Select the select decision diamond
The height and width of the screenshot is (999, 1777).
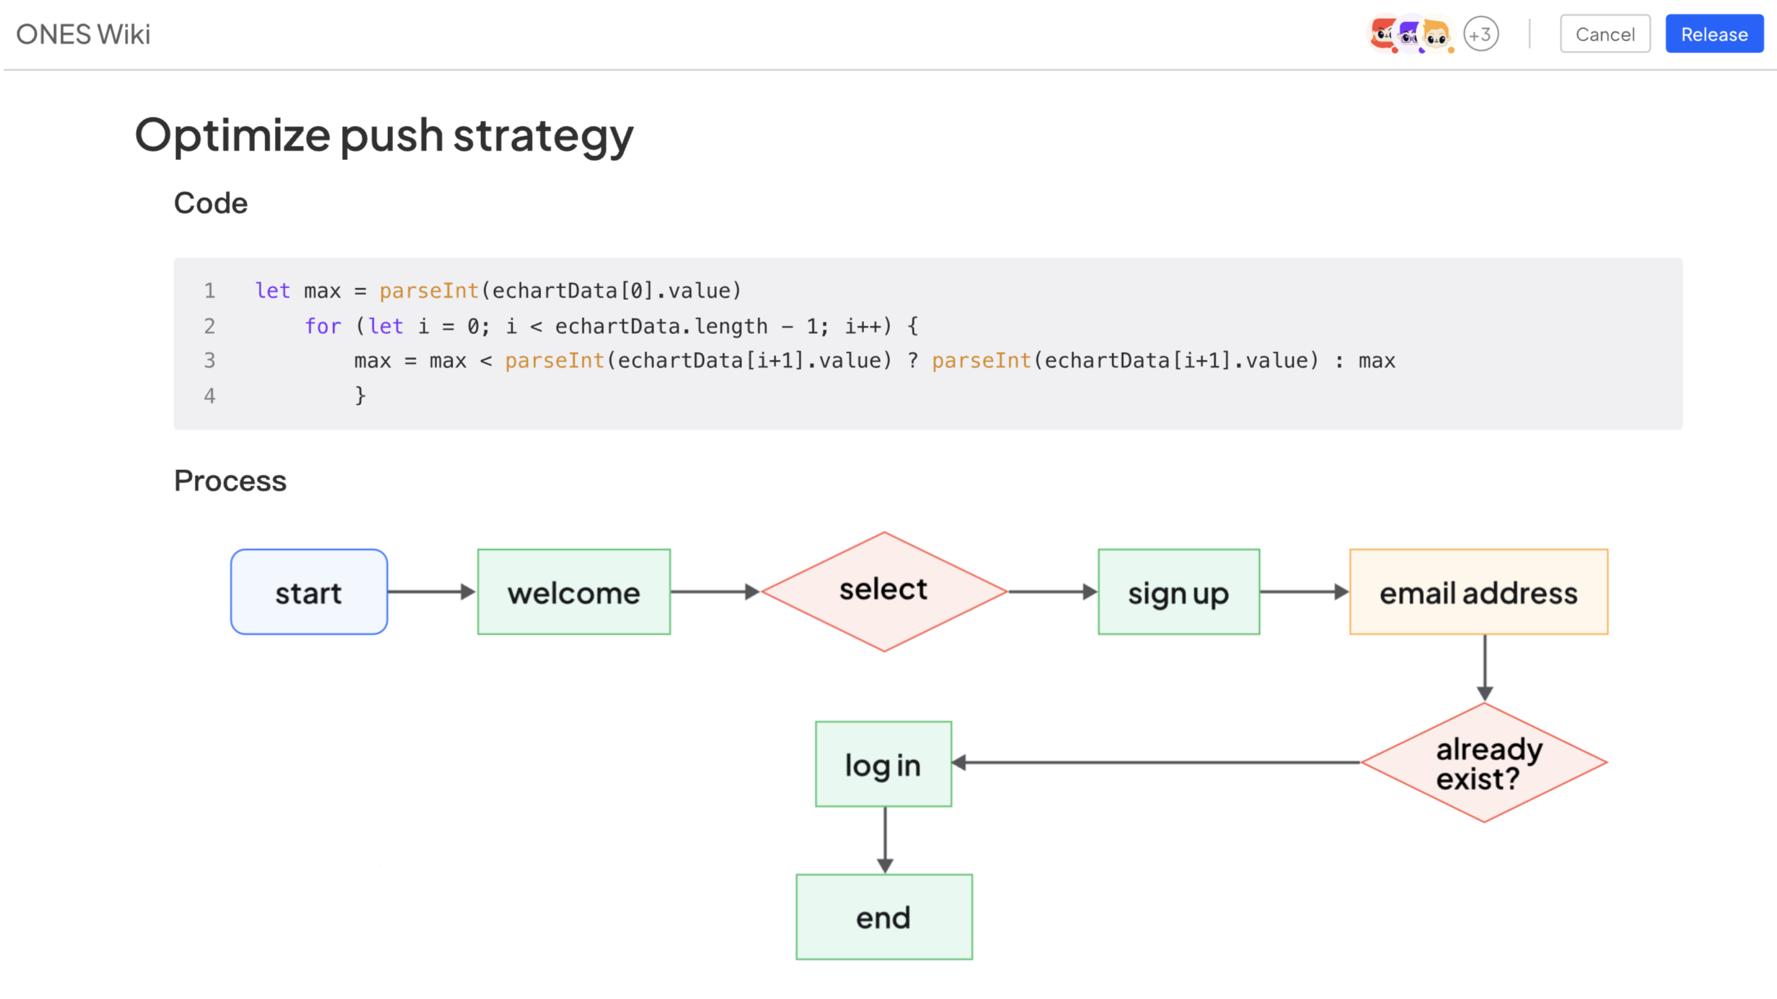click(x=884, y=590)
